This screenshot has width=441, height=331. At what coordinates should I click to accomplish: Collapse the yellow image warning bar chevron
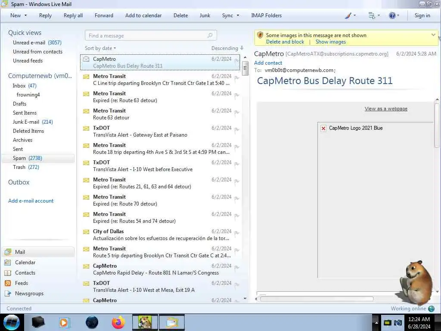pos(433,35)
